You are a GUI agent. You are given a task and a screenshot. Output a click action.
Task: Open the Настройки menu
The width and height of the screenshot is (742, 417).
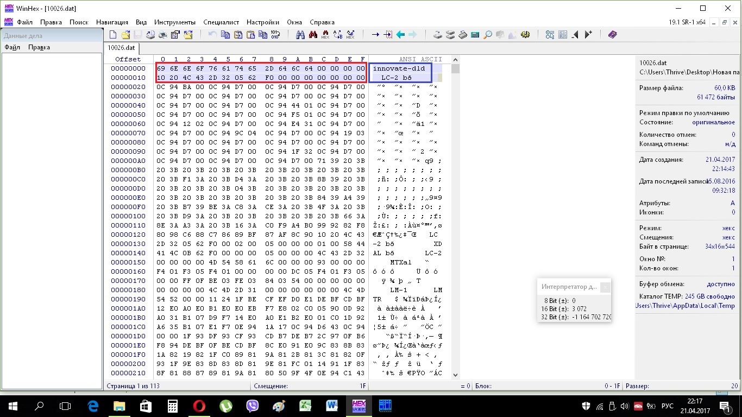(x=263, y=22)
